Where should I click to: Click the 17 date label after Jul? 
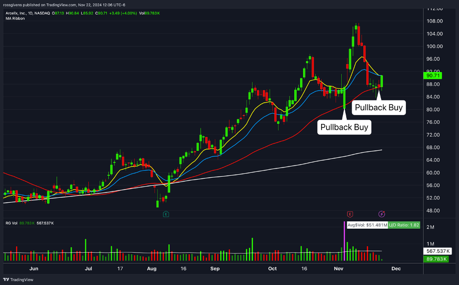point(120,268)
